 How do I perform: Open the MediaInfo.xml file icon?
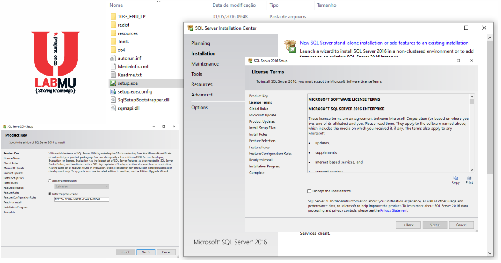click(x=114, y=66)
